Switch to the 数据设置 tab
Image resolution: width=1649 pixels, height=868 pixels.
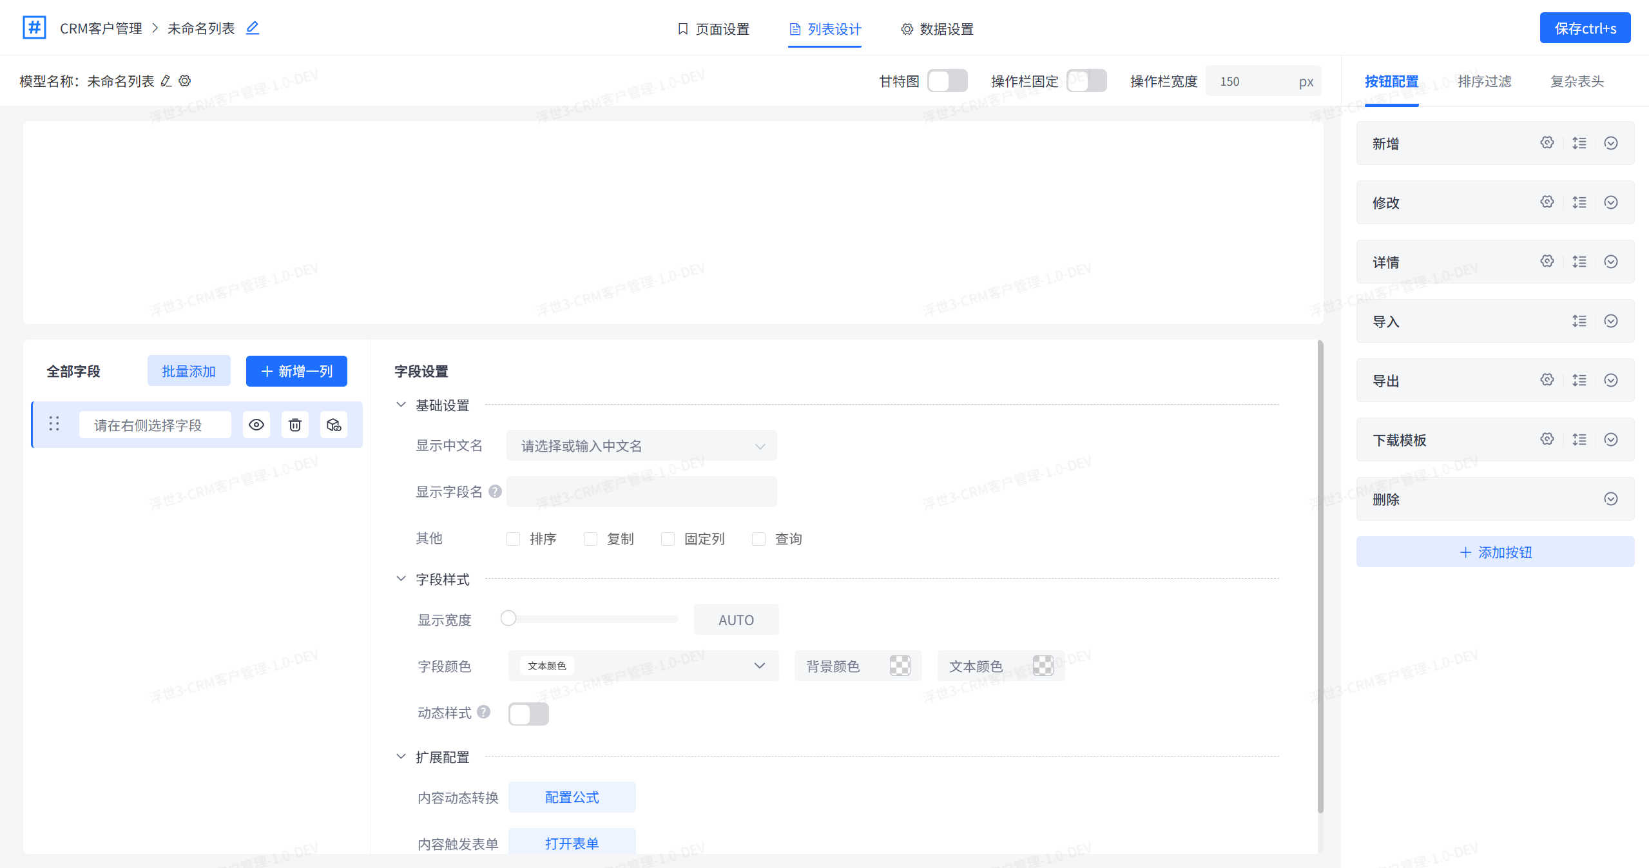click(x=938, y=29)
